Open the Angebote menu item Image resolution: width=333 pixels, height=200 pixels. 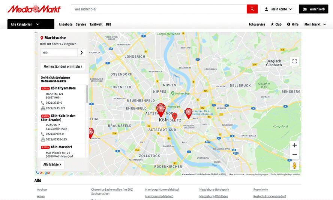[x=66, y=24]
